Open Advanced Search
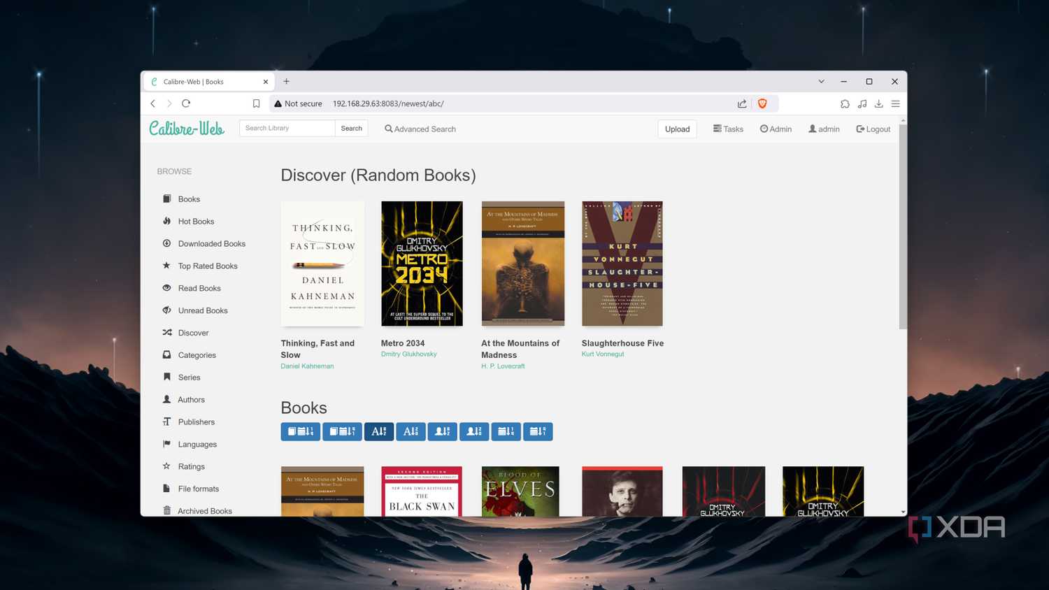The width and height of the screenshot is (1049, 590). [x=420, y=129]
